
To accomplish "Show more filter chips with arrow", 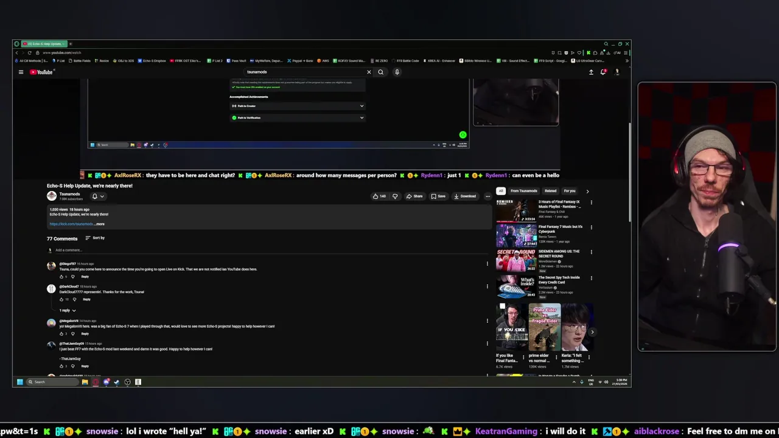I will click(x=587, y=191).
